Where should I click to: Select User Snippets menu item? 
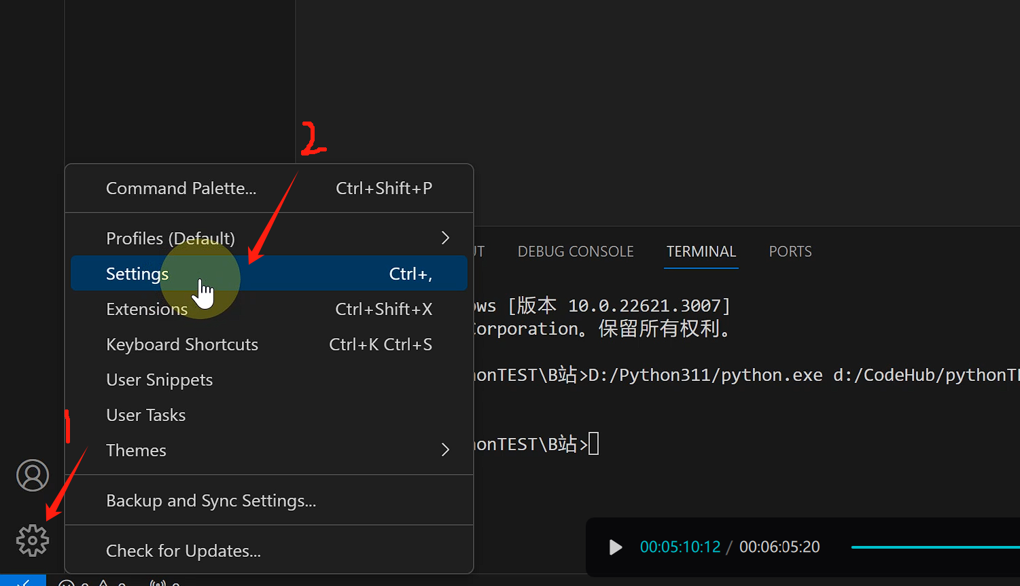[269, 380]
